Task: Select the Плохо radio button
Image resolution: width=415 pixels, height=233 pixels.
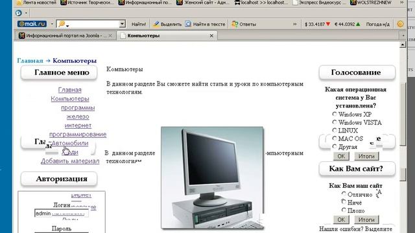Action: pyautogui.click(x=344, y=210)
